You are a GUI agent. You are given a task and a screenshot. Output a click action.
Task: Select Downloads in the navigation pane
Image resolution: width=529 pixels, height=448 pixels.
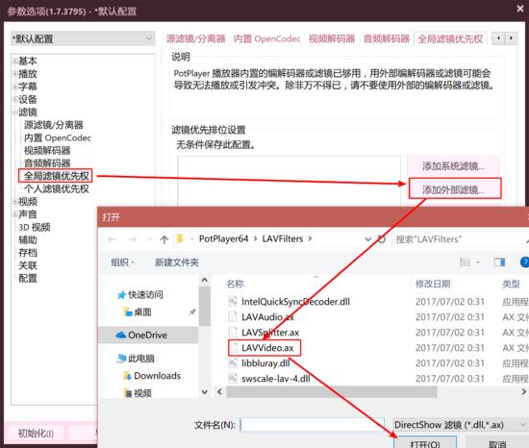pyautogui.click(x=157, y=376)
